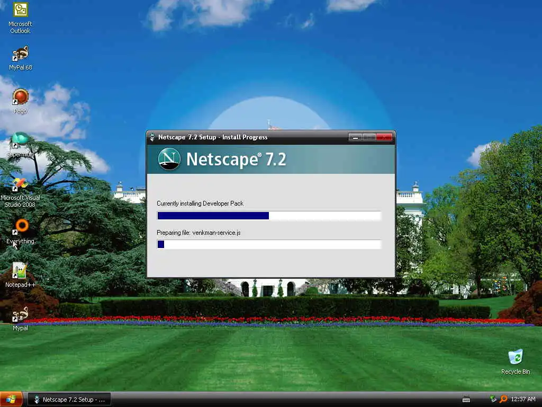Click the disabled maximize button of the setup window
The image size is (542, 407).
click(369, 137)
